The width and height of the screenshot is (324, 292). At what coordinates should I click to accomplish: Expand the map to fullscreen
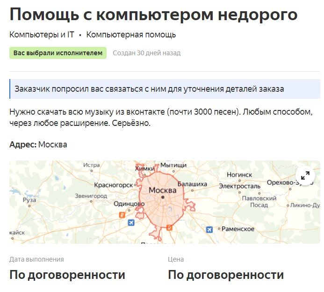point(305,175)
